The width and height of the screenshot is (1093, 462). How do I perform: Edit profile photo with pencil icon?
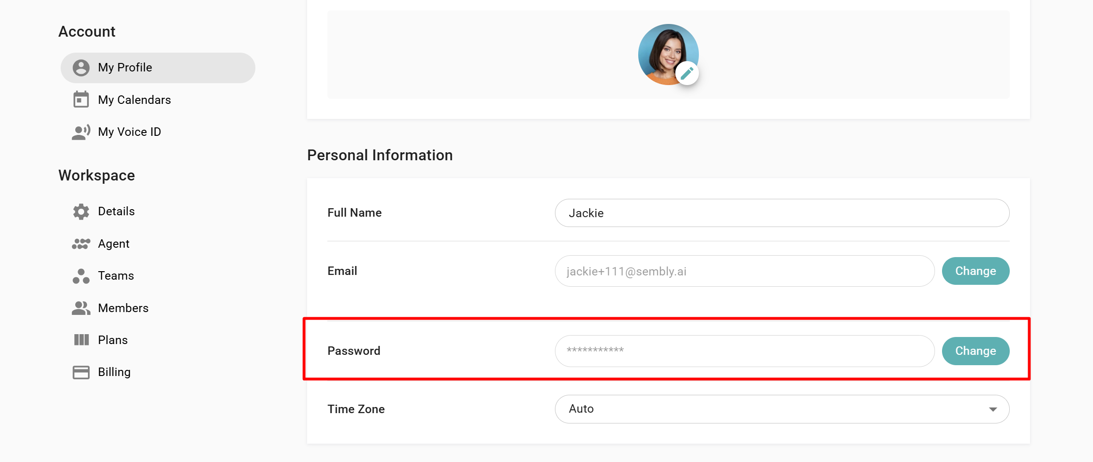pos(687,73)
